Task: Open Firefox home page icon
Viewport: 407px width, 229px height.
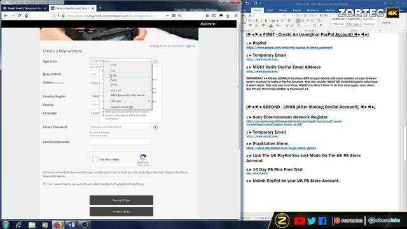Action: click(26, 15)
